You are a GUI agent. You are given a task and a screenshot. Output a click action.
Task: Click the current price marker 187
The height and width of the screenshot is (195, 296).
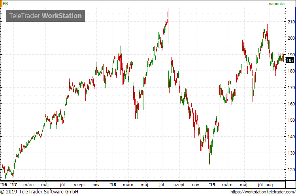290,60
